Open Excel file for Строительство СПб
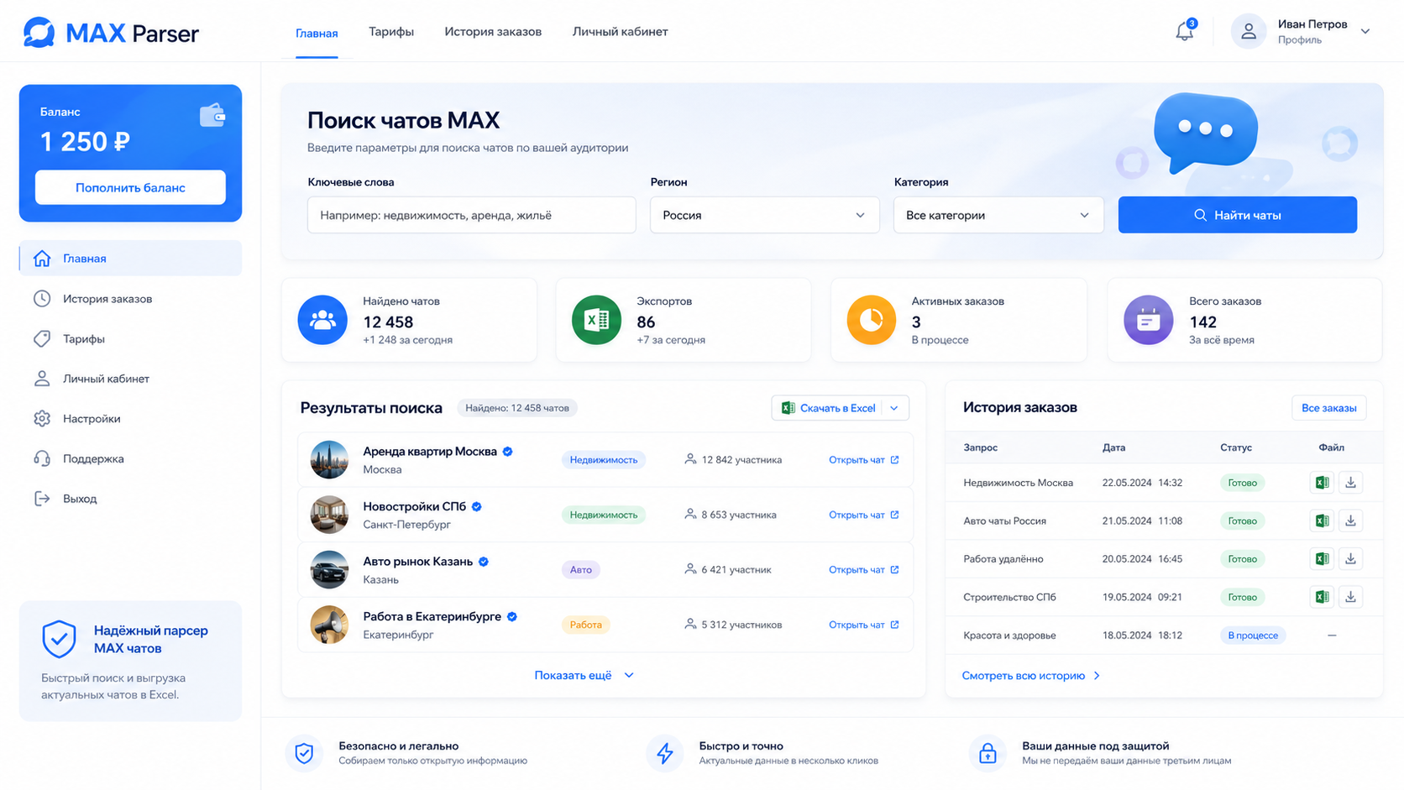The height and width of the screenshot is (790, 1404). pos(1322,597)
